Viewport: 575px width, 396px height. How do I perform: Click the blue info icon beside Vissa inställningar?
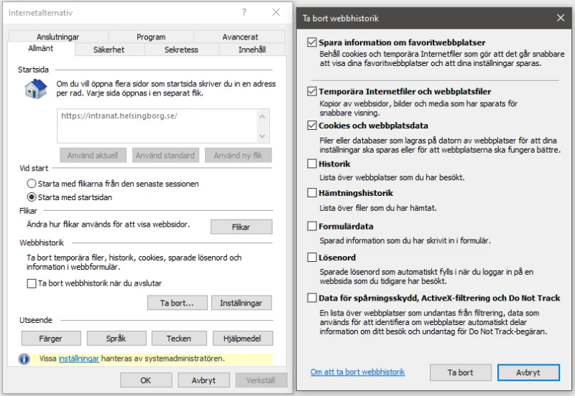(24, 359)
